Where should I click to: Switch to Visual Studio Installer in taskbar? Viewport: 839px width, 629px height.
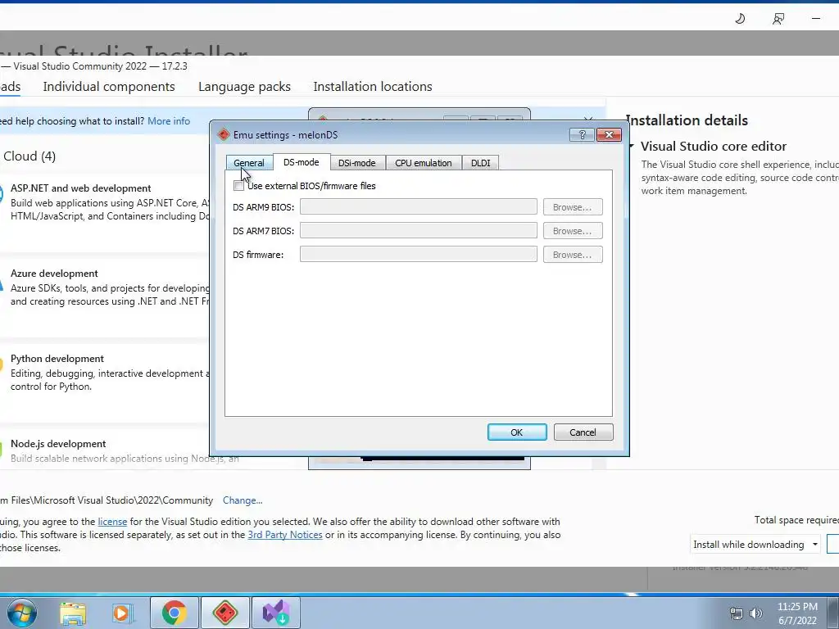coord(276,613)
